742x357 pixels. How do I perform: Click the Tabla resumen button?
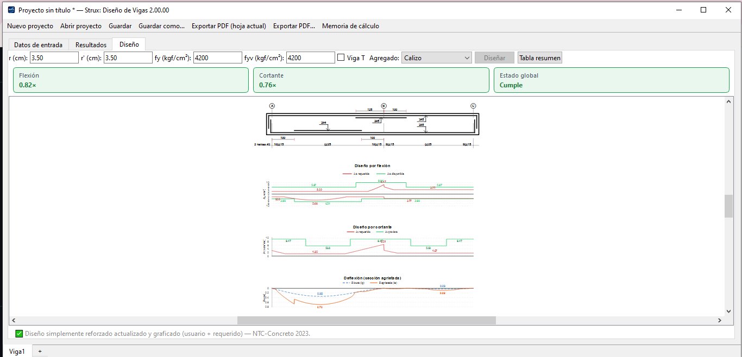tap(539, 58)
